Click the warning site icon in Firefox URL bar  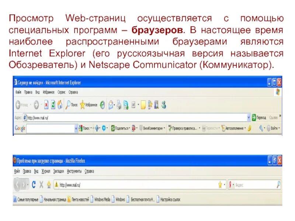coord(56,185)
